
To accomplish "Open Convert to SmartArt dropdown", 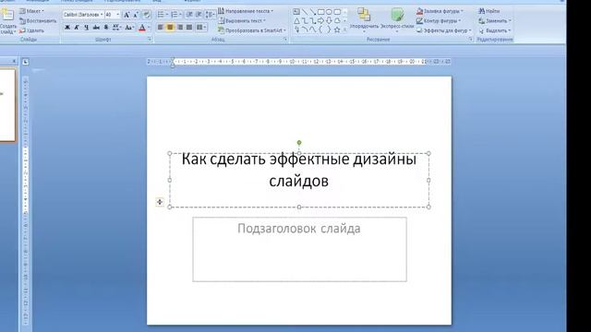I will 252,30.
